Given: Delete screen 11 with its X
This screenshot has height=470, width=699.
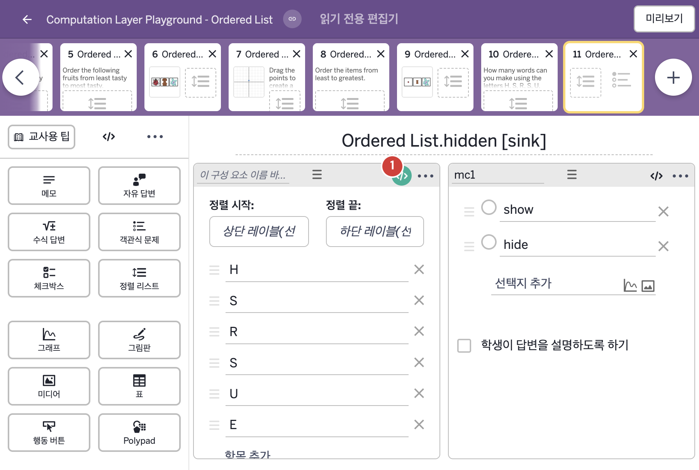Looking at the screenshot, I should click(x=633, y=54).
